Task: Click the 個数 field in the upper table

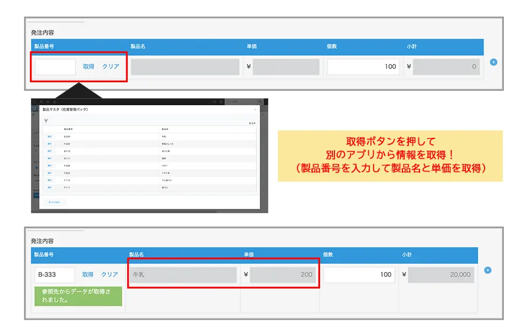Action: (x=363, y=67)
